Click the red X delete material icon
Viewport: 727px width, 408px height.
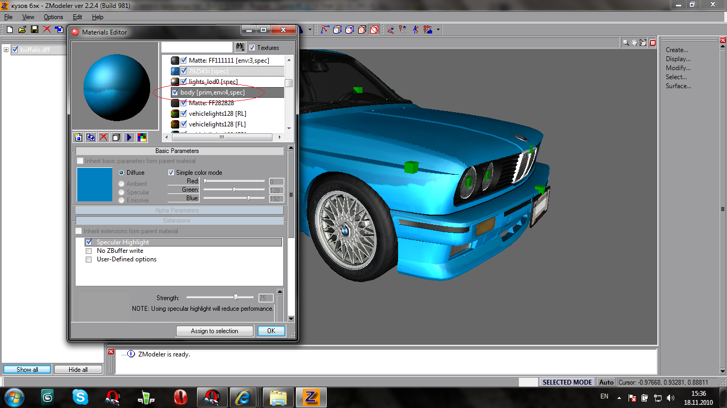point(103,138)
